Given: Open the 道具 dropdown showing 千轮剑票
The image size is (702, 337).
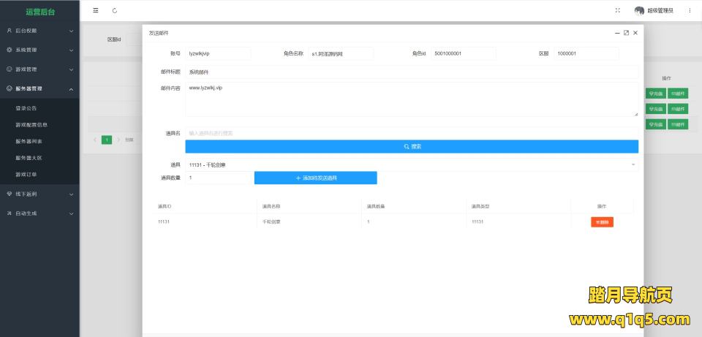Looking at the screenshot, I should coord(411,164).
